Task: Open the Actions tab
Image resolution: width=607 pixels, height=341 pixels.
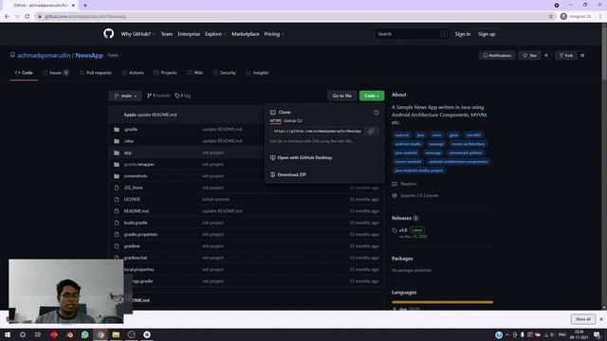Action: [x=133, y=73]
